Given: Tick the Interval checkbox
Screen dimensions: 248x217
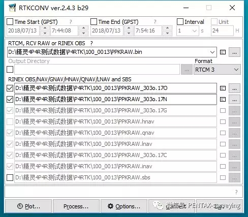Looking at the screenshot, I should click(x=180, y=22).
